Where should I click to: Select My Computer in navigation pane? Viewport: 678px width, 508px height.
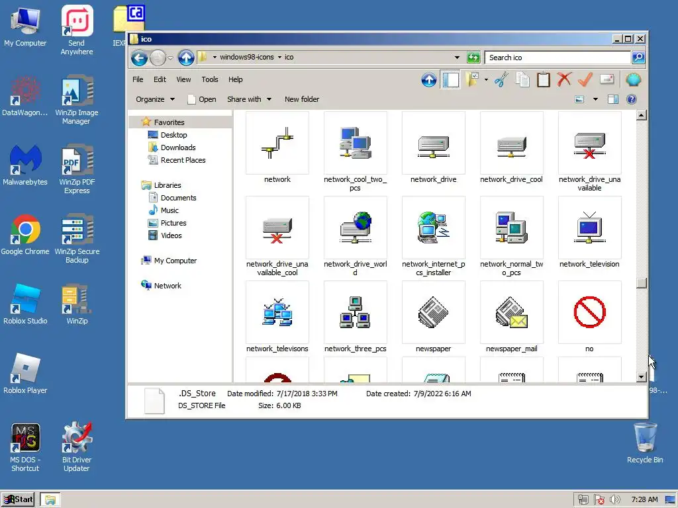pyautogui.click(x=175, y=261)
